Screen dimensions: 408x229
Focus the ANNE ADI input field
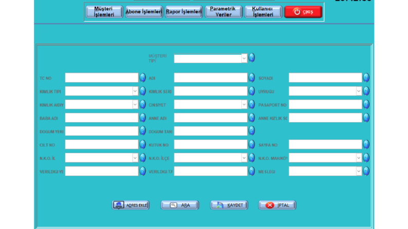tap(210, 118)
